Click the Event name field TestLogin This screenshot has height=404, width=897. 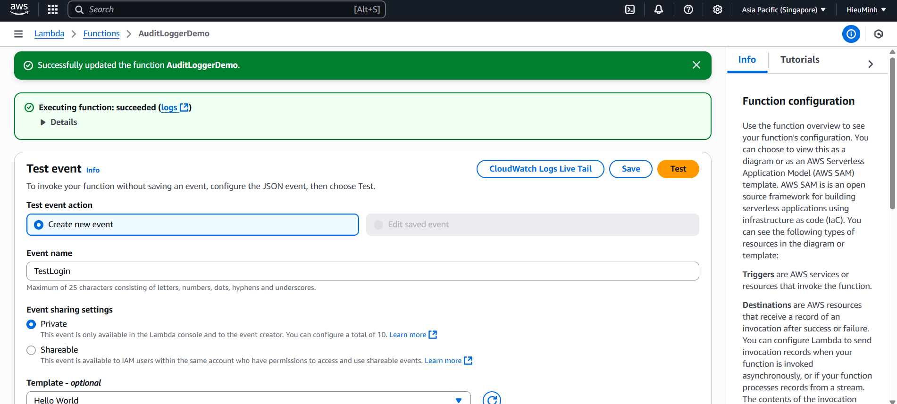pyautogui.click(x=362, y=271)
